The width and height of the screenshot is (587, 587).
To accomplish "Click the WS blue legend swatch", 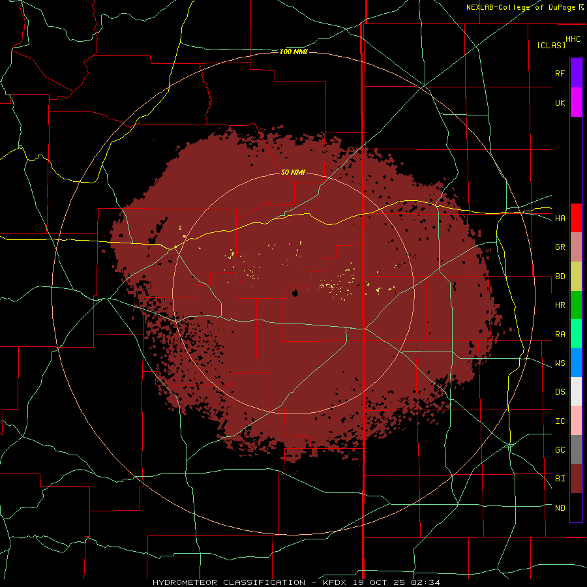I will click(576, 363).
